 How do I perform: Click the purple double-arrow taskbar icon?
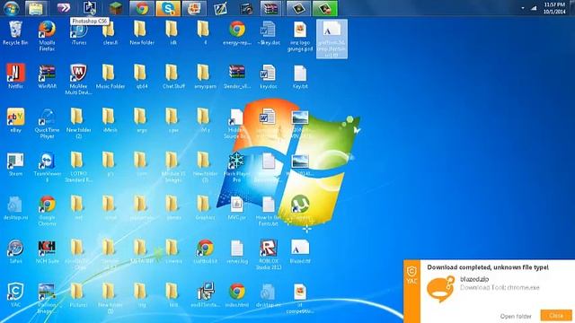point(63,8)
